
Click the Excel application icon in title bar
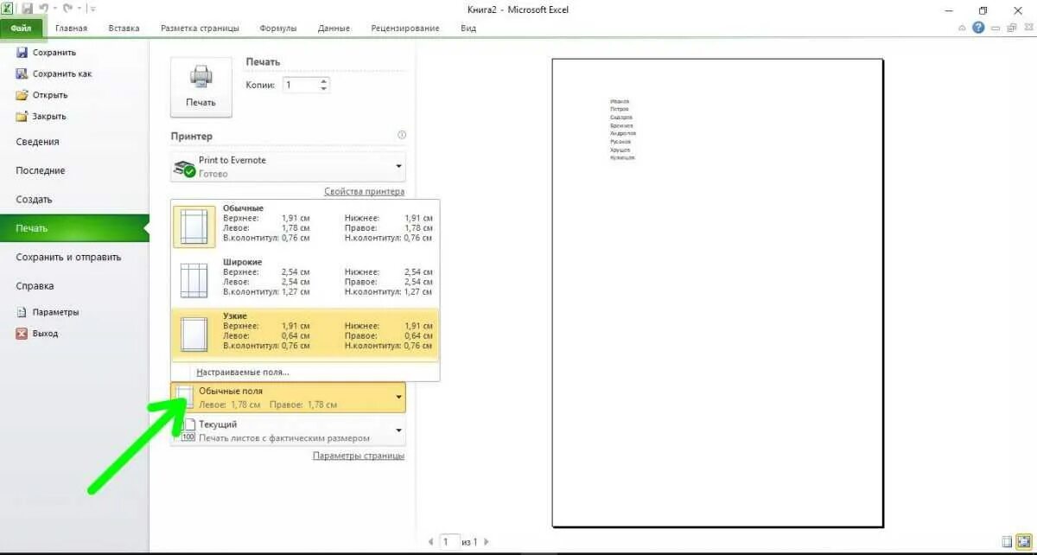pos(7,8)
